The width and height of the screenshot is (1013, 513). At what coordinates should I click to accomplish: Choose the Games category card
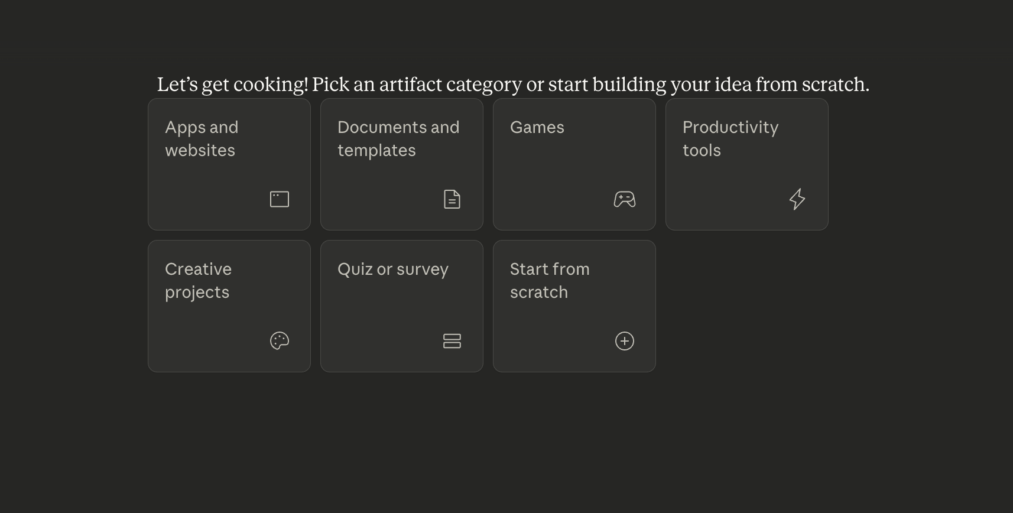point(574,165)
